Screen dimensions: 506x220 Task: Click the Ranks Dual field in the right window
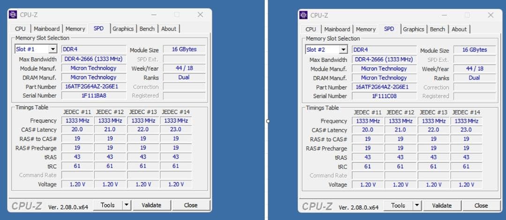pos(474,78)
